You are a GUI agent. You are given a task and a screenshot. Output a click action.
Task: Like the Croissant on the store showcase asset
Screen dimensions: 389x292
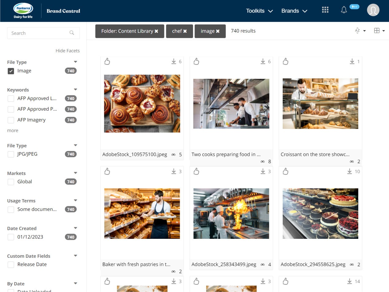[x=285, y=61]
